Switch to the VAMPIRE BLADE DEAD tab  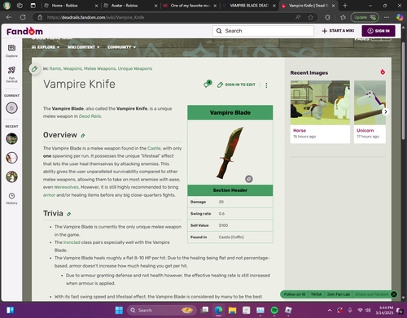(249, 6)
